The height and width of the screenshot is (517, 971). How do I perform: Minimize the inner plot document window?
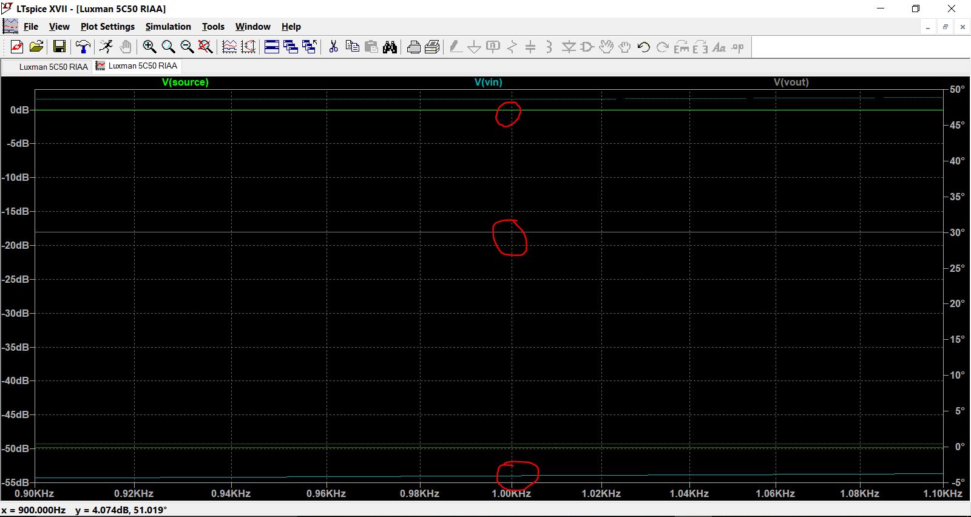pyautogui.click(x=928, y=27)
